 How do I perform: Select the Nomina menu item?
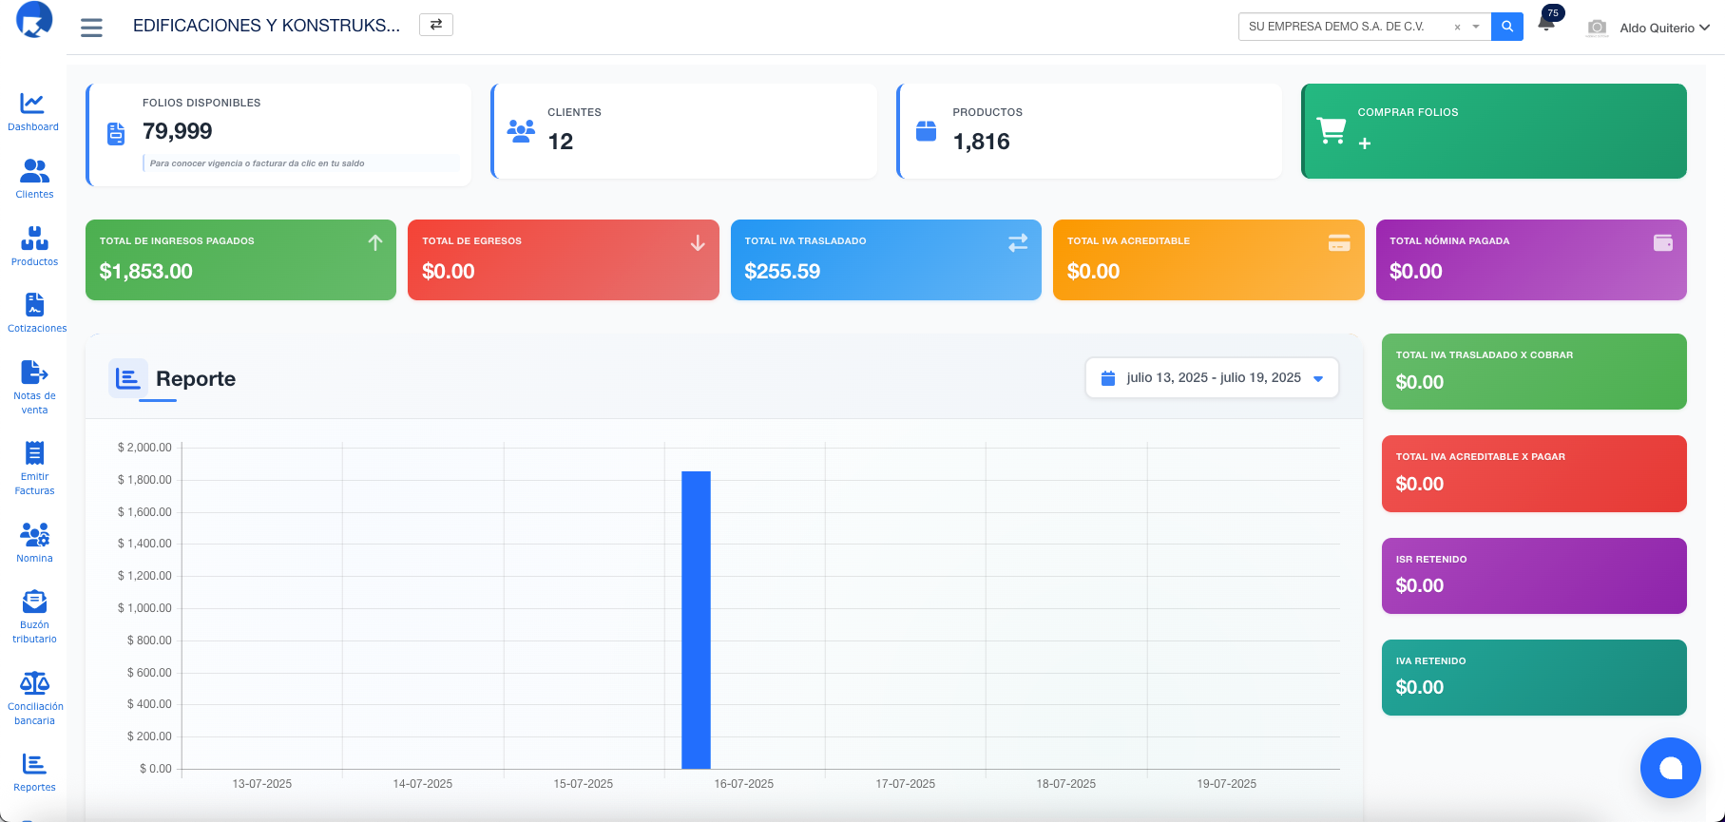pos(34,542)
